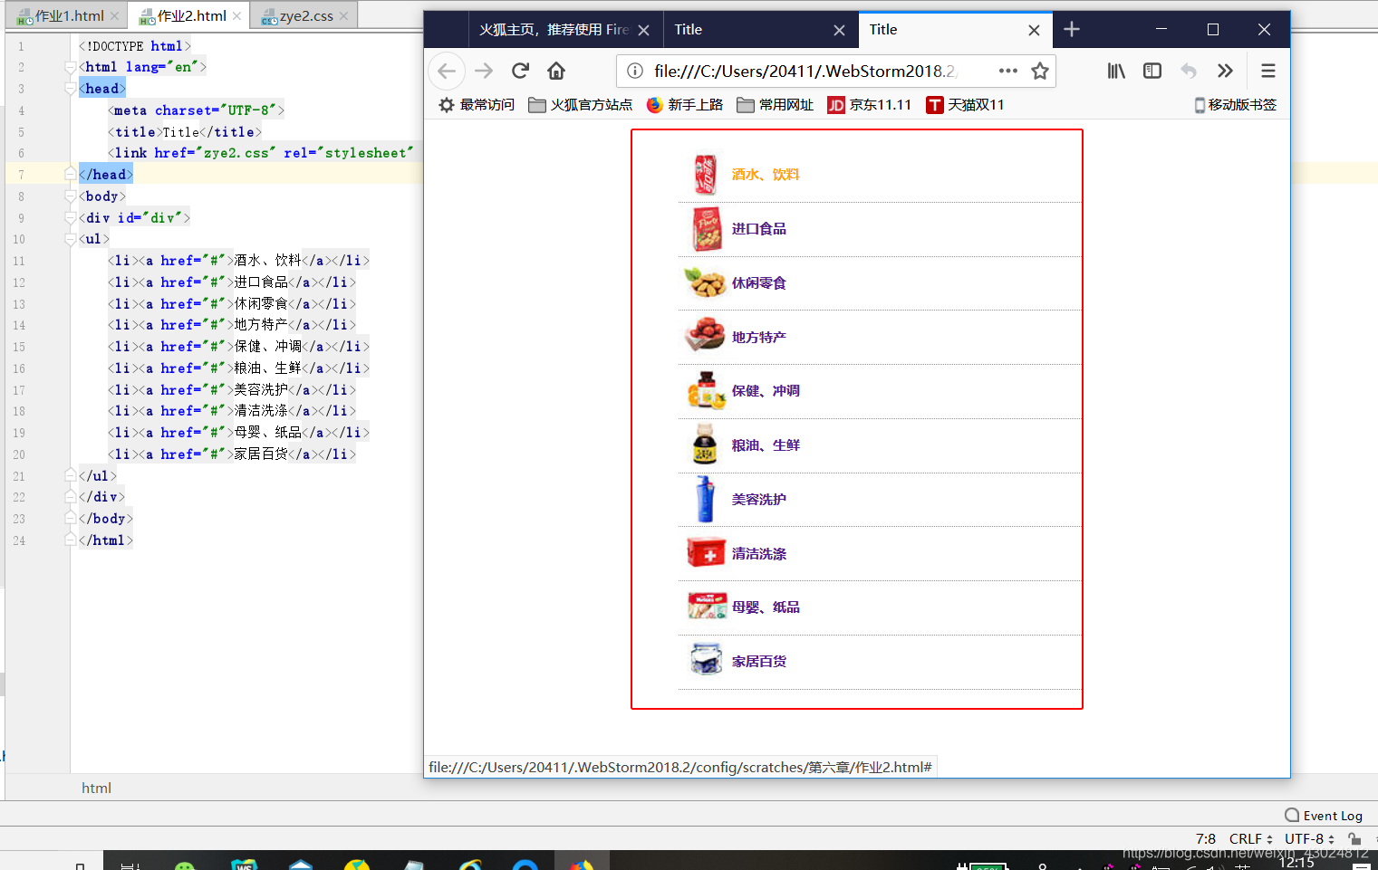The image size is (1378, 870).
Task: Click 进口食品 link in page
Action: 759,229
